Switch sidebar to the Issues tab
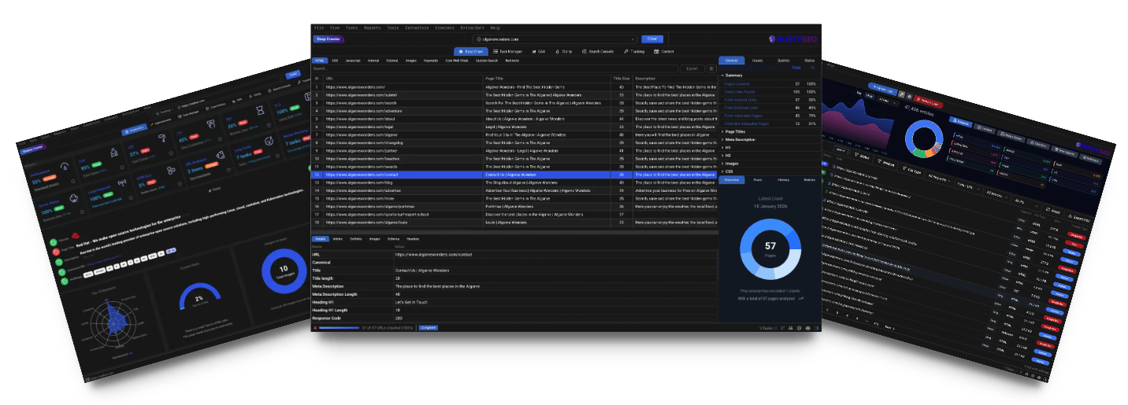 (757, 60)
